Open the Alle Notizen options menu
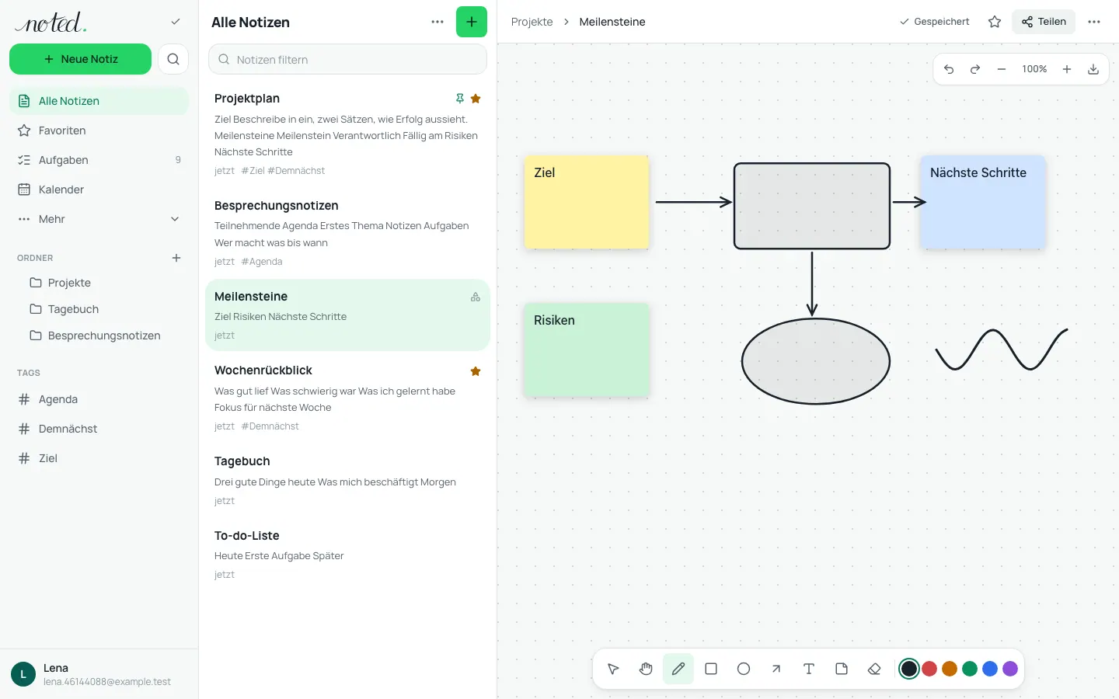This screenshot has height=699, width=1119. (437, 22)
